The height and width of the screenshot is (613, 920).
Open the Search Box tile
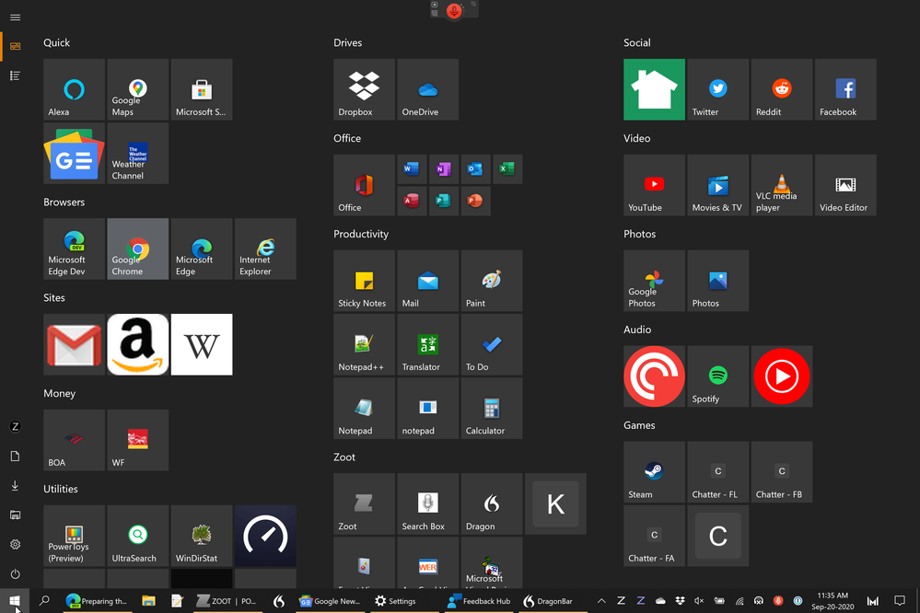click(427, 503)
